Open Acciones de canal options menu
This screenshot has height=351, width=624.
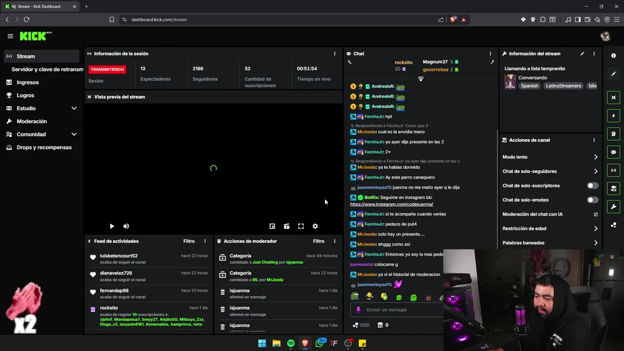click(594, 140)
